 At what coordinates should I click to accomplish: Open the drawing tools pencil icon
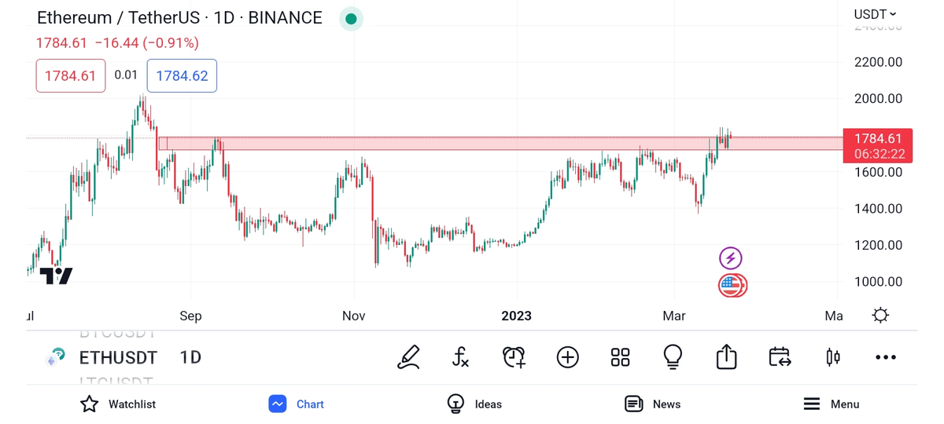408,357
